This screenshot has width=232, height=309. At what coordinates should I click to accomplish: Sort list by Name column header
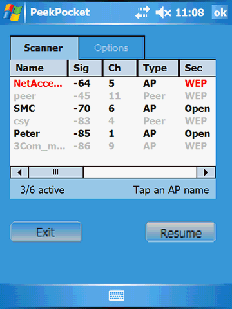point(39,68)
